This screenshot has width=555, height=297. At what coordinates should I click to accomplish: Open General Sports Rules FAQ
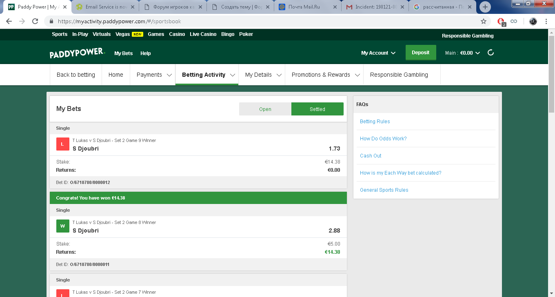click(384, 190)
